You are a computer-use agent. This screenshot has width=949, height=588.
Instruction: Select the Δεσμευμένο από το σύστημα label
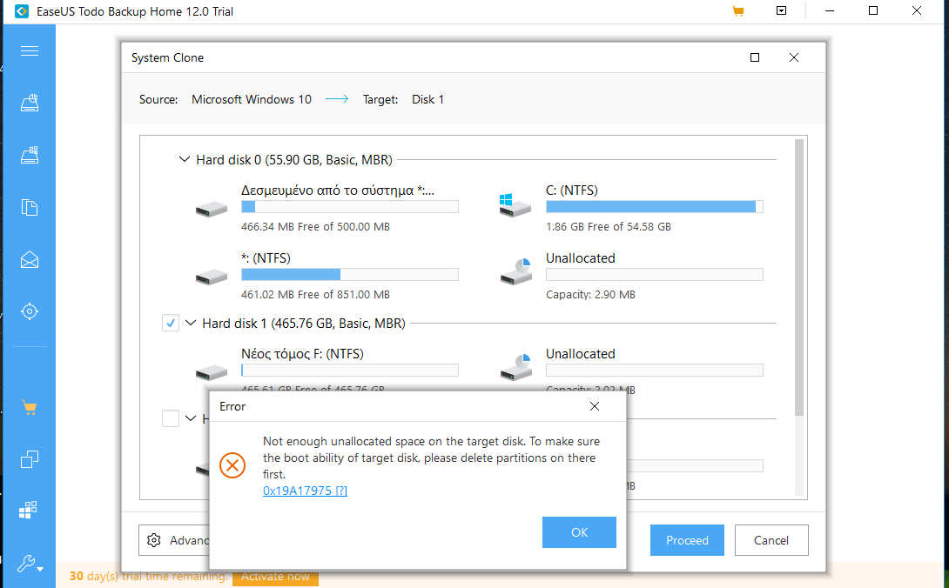point(338,190)
